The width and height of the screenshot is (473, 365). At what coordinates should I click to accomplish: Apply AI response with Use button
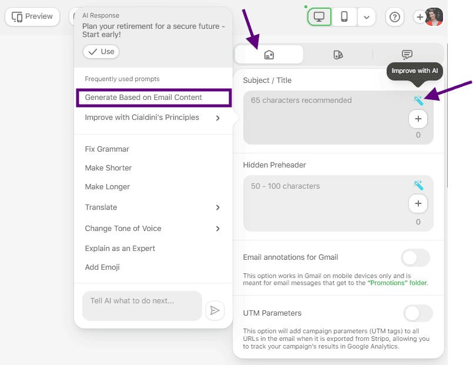101,52
